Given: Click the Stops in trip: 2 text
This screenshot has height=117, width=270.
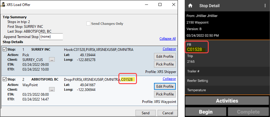Looking at the screenshot, I should pos(19,22).
